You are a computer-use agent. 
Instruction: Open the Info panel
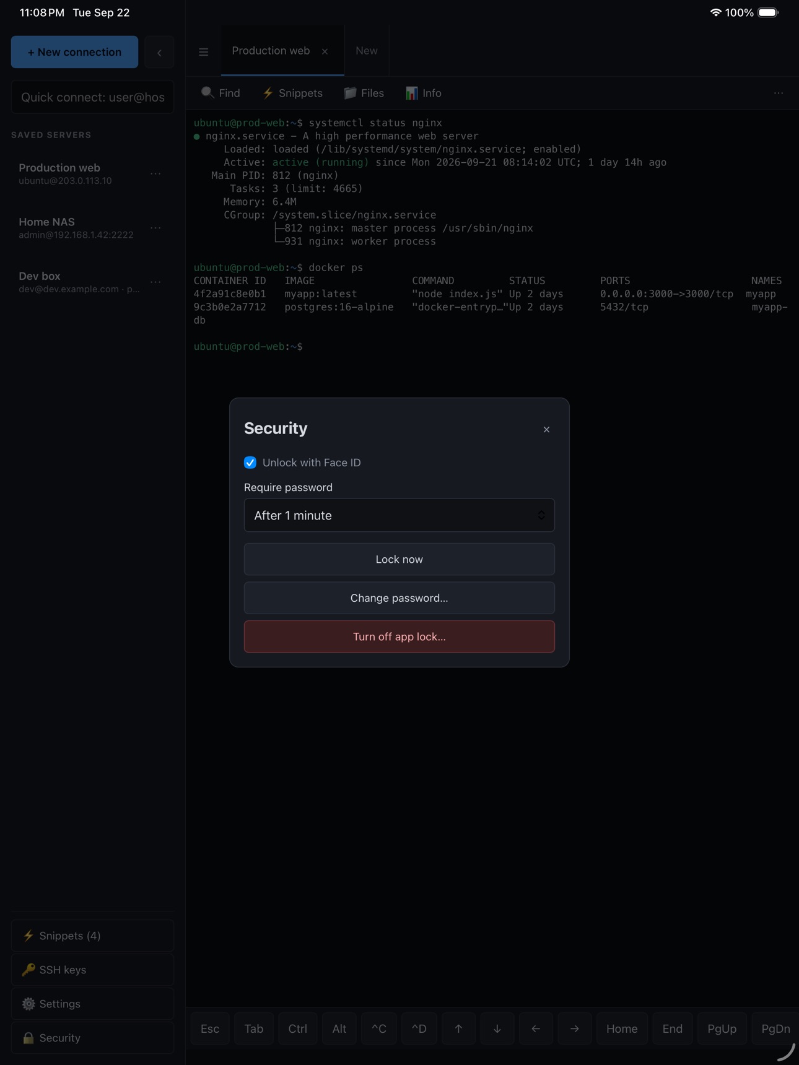[424, 93]
